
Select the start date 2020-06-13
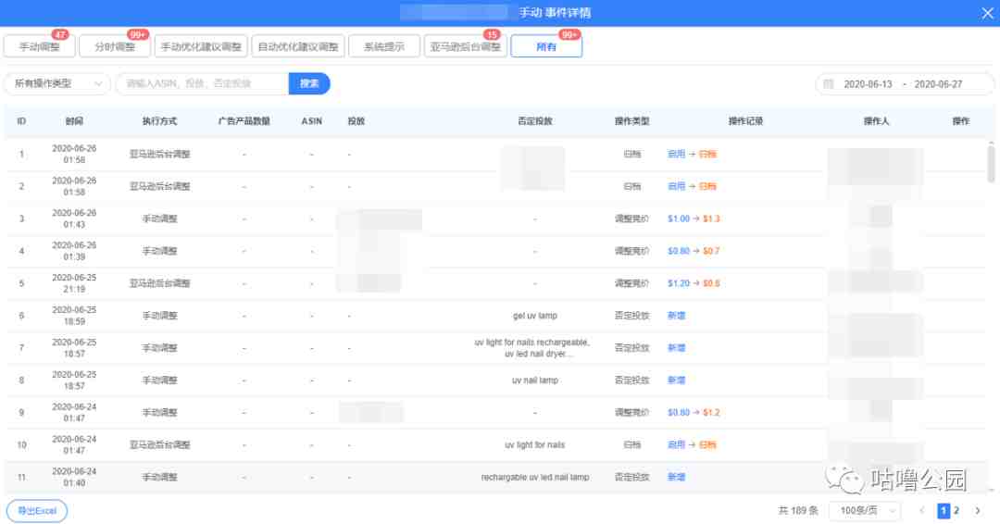click(x=868, y=84)
